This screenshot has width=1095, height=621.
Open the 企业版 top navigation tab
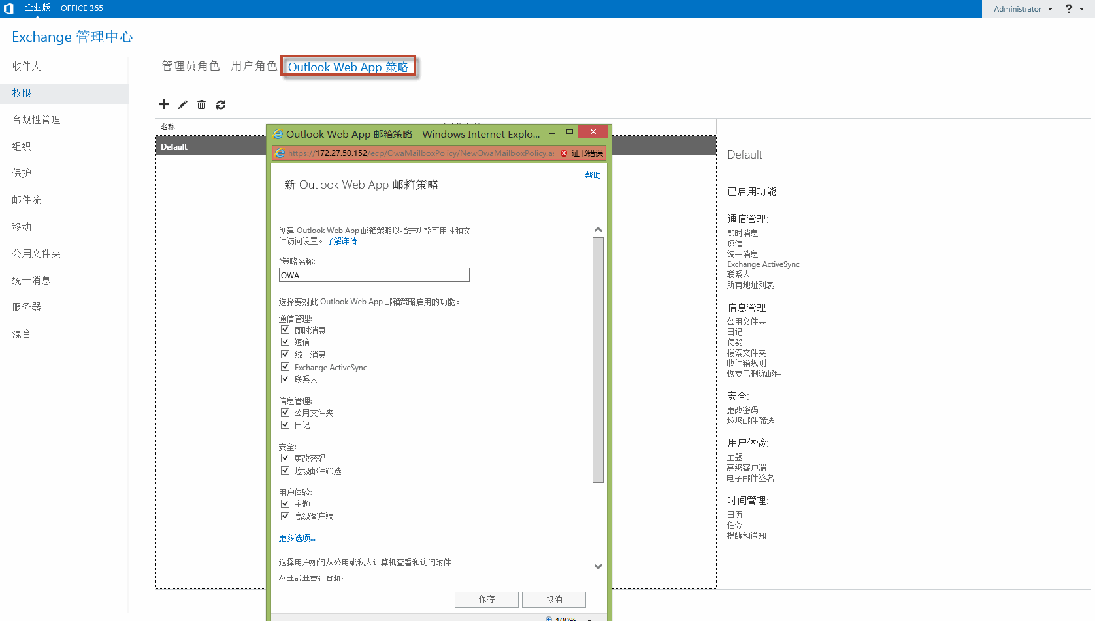tap(37, 8)
